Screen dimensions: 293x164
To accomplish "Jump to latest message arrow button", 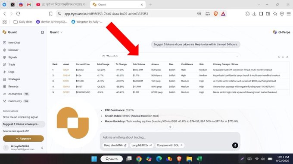I will point(170,127).
